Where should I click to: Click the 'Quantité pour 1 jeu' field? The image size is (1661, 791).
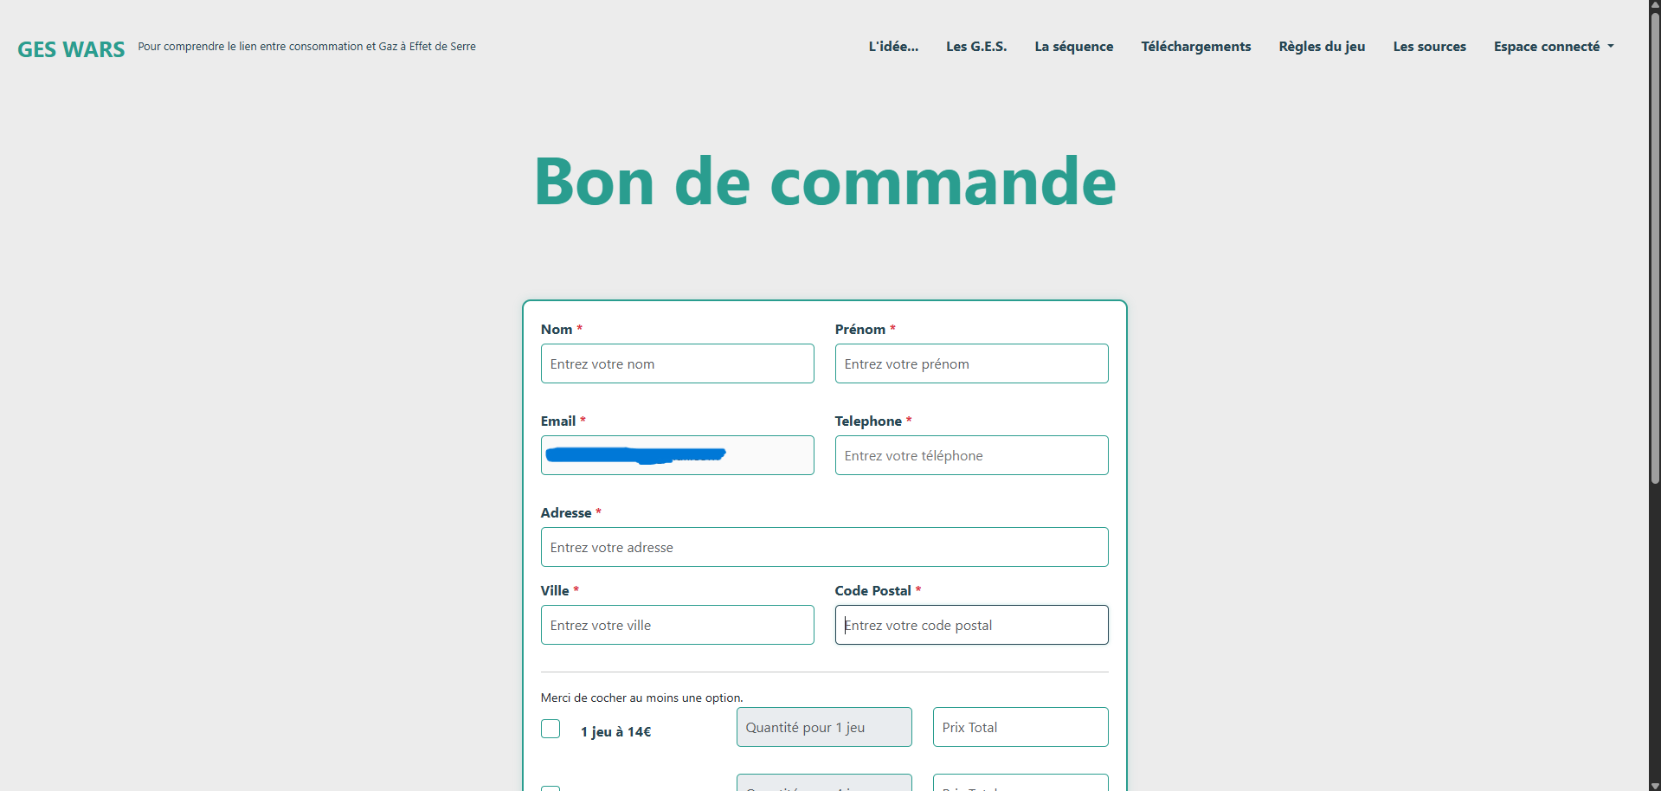coord(823,727)
